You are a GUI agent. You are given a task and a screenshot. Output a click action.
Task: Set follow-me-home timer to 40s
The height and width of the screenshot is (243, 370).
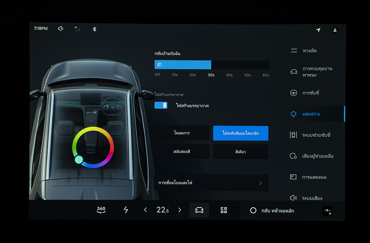pos(229,75)
